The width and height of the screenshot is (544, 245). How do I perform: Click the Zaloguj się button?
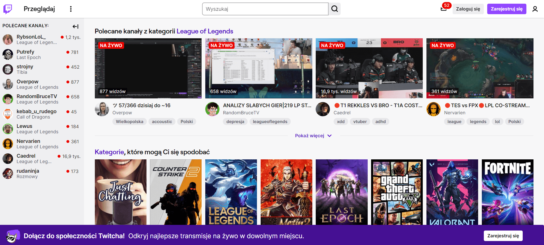(468, 9)
